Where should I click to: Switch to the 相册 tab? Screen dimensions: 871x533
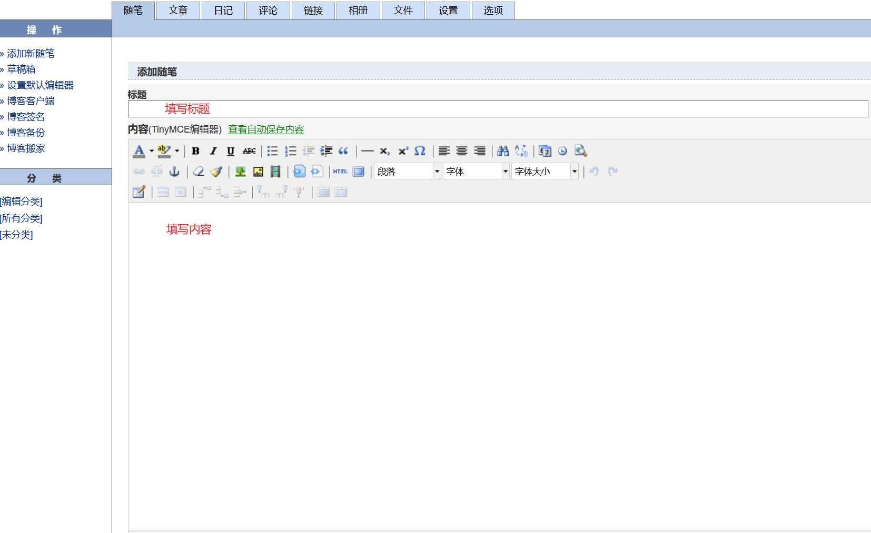coord(358,11)
